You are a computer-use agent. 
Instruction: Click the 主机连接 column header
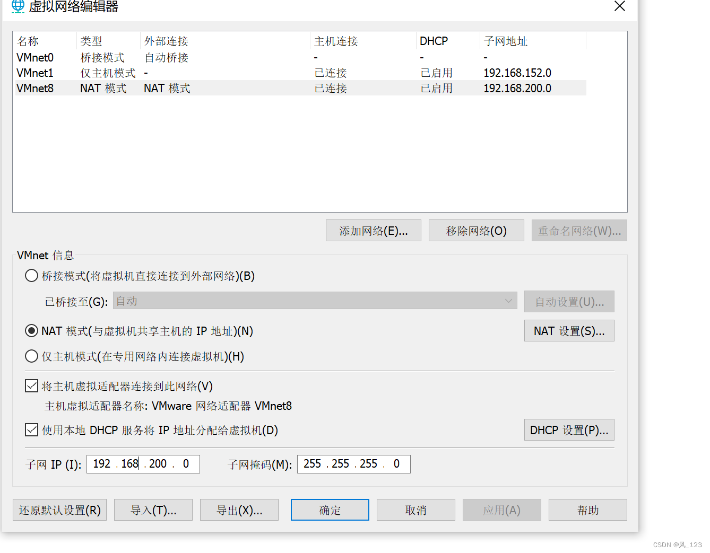coord(363,41)
